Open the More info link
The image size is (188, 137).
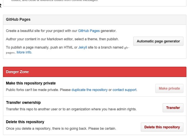pyautogui.click(x=24, y=52)
